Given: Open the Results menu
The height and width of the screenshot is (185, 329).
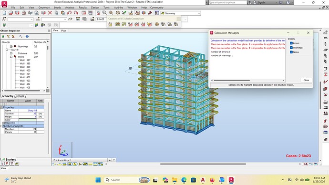Looking at the screenshot, I should [x=82, y=8].
